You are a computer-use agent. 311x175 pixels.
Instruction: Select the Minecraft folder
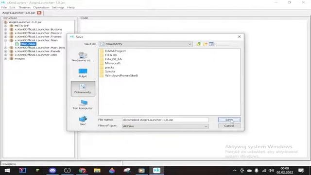pos(110,63)
